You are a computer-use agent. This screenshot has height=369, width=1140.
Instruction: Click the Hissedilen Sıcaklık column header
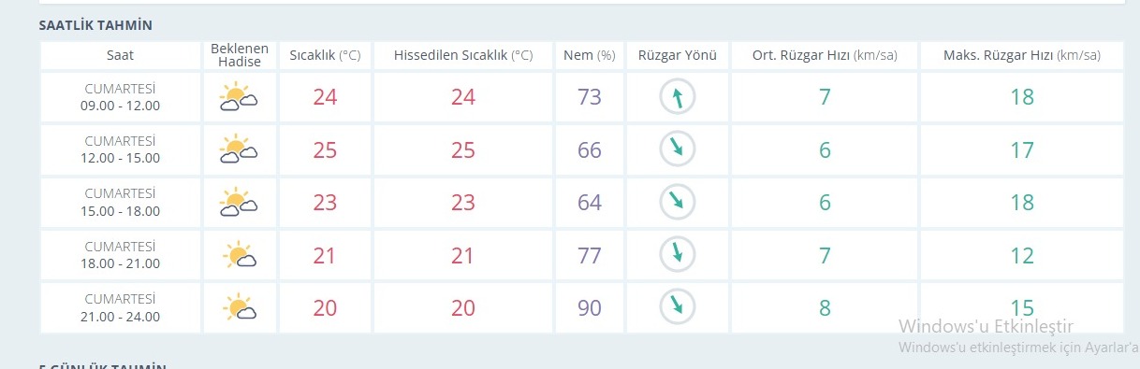(463, 55)
